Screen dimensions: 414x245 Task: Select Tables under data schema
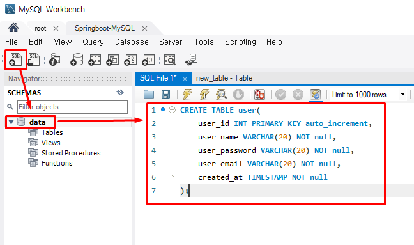(x=52, y=132)
